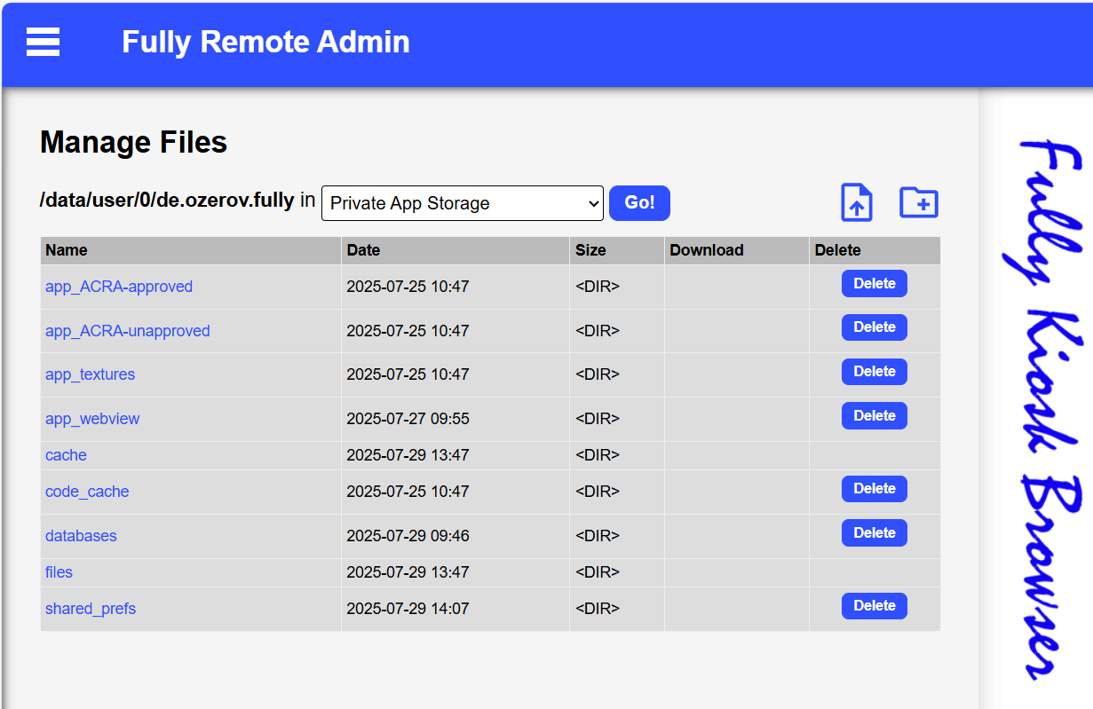
Task: Open the app_webview folder
Action: 92,419
